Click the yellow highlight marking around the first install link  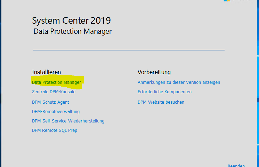[57, 82]
